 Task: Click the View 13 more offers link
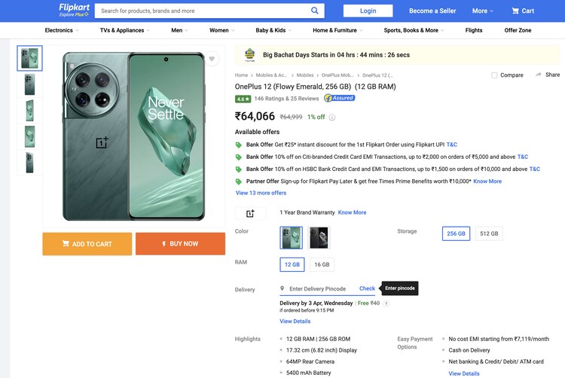261,193
